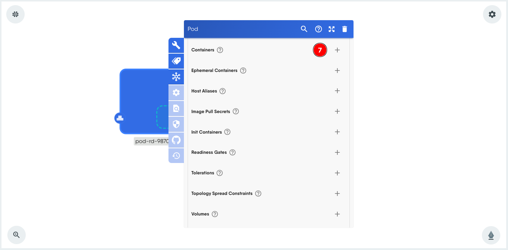Add a Tolerations entry with plus
The height and width of the screenshot is (250, 508).
coord(337,173)
